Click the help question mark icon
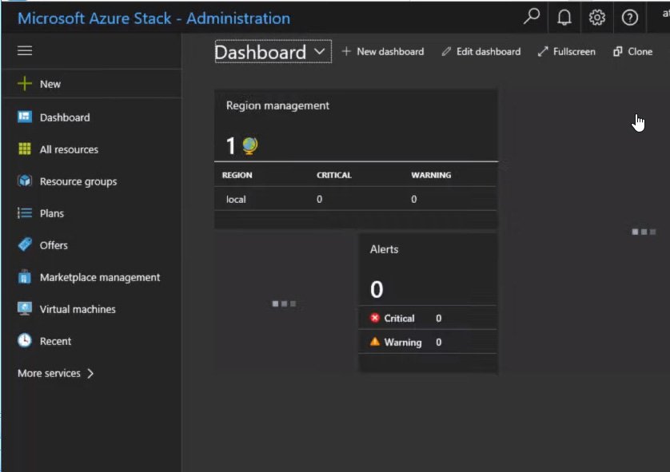This screenshot has width=670, height=472. point(628,16)
